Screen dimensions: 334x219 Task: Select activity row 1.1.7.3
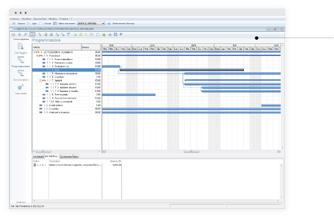tap(66, 91)
